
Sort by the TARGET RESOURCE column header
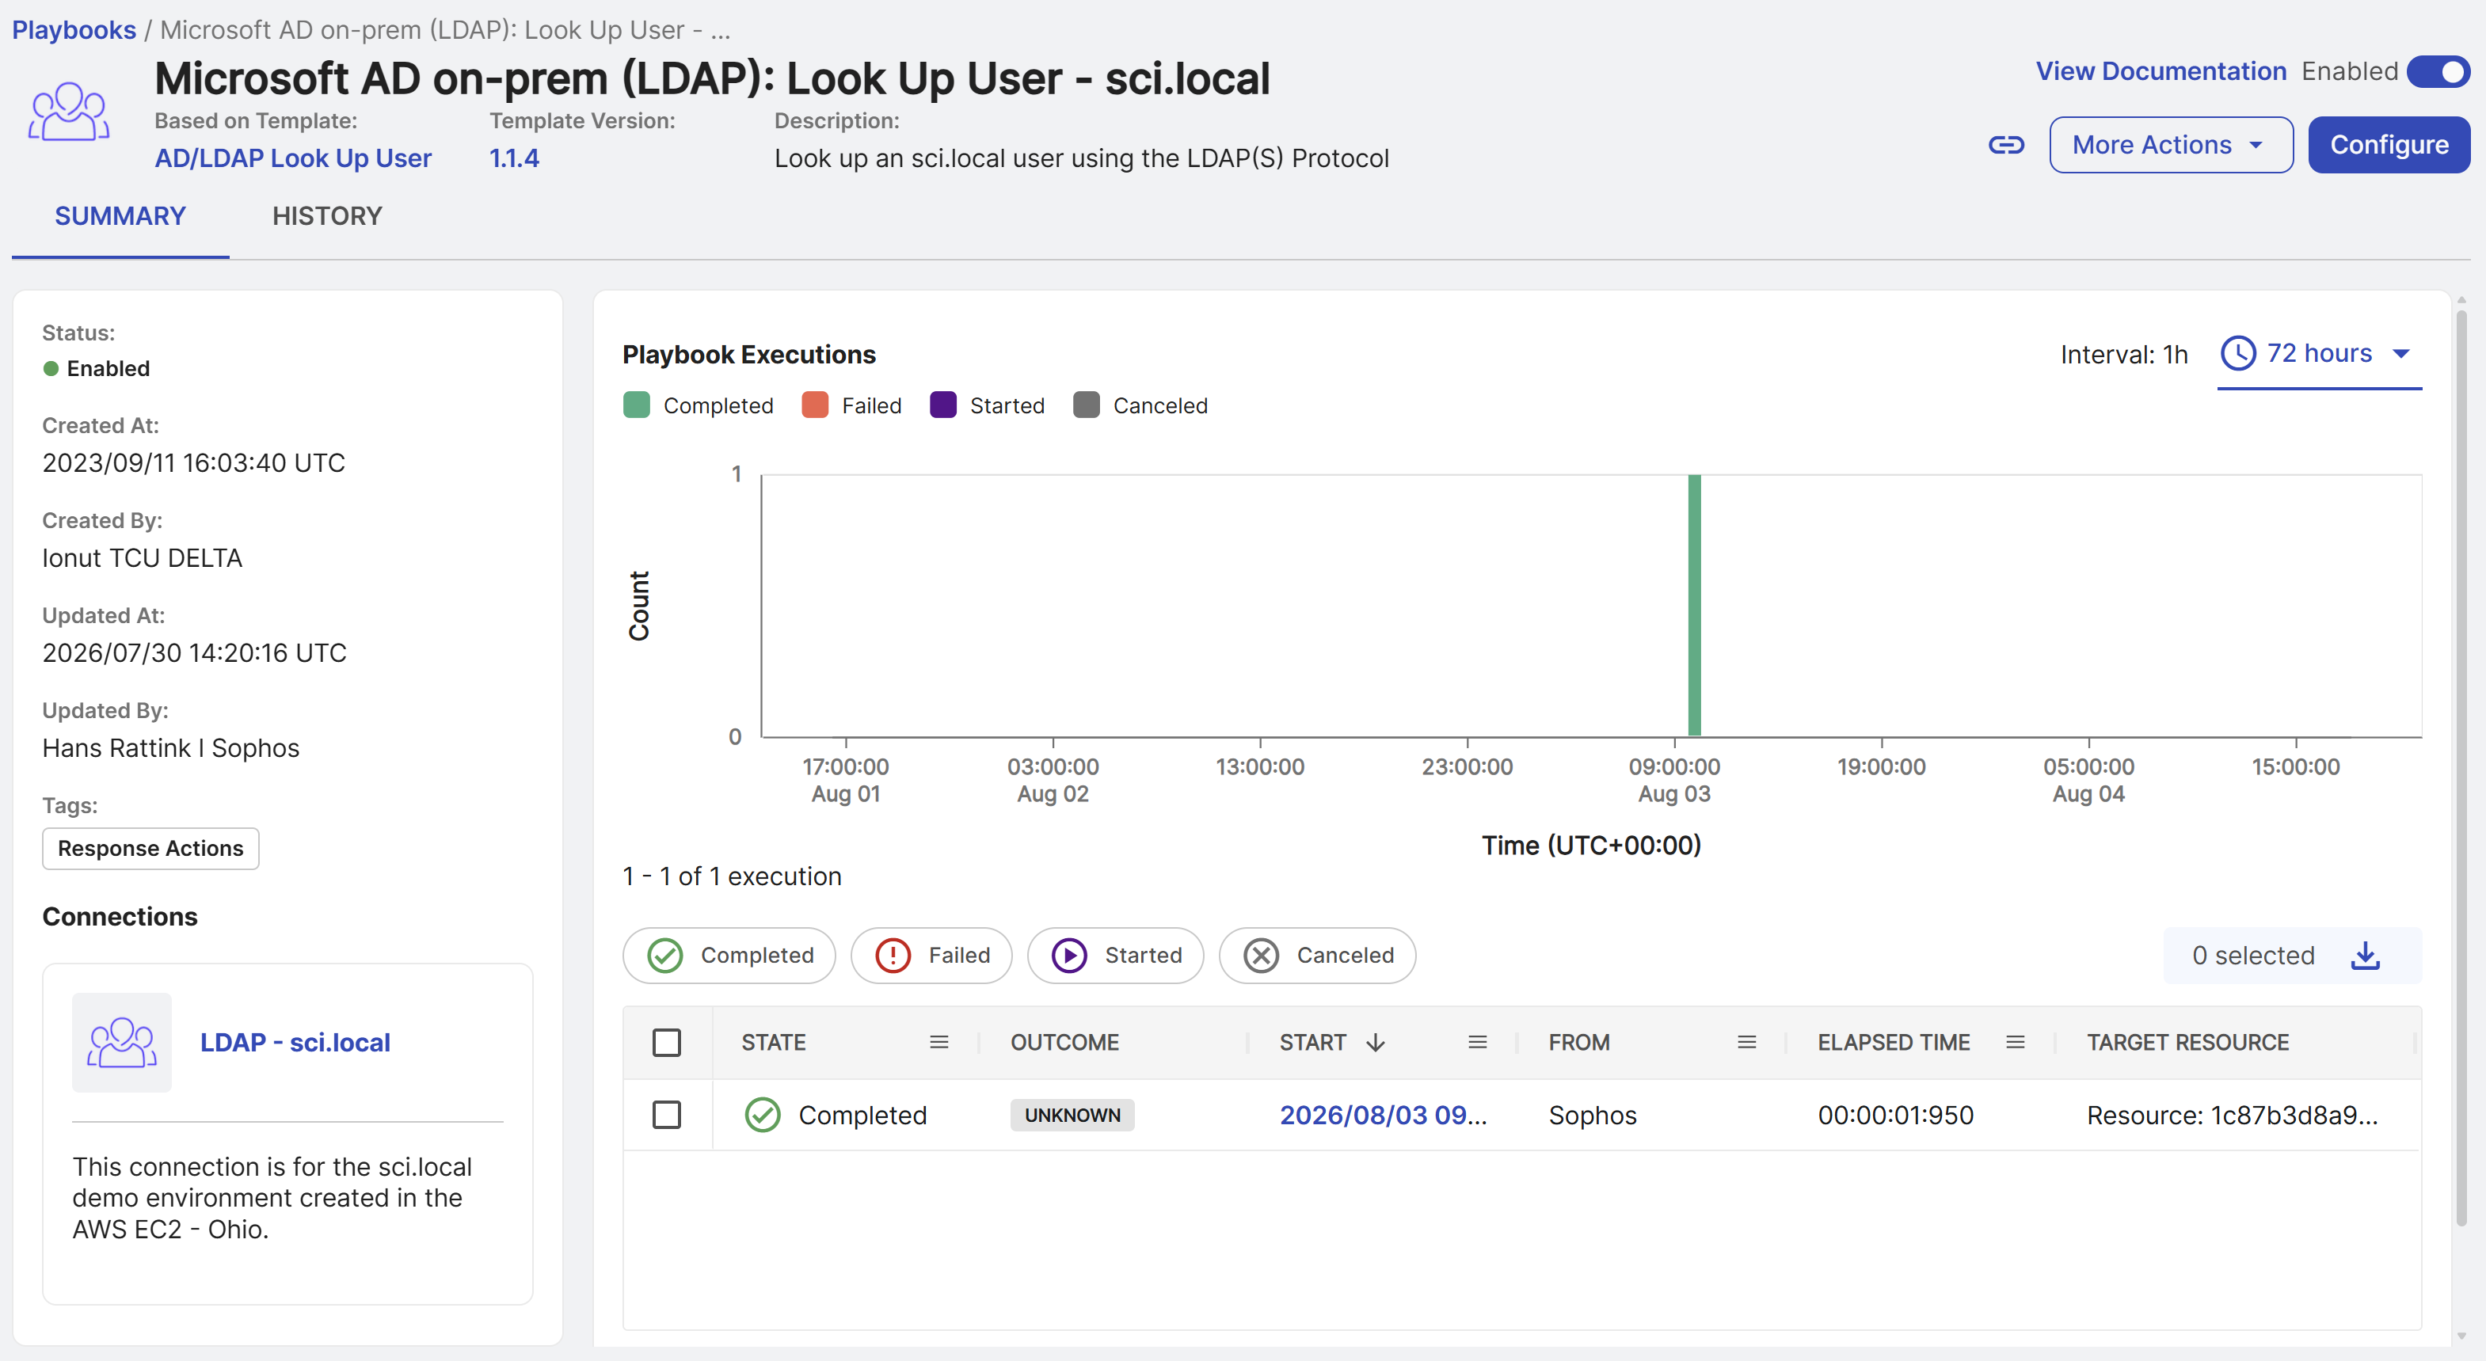[2187, 1043]
